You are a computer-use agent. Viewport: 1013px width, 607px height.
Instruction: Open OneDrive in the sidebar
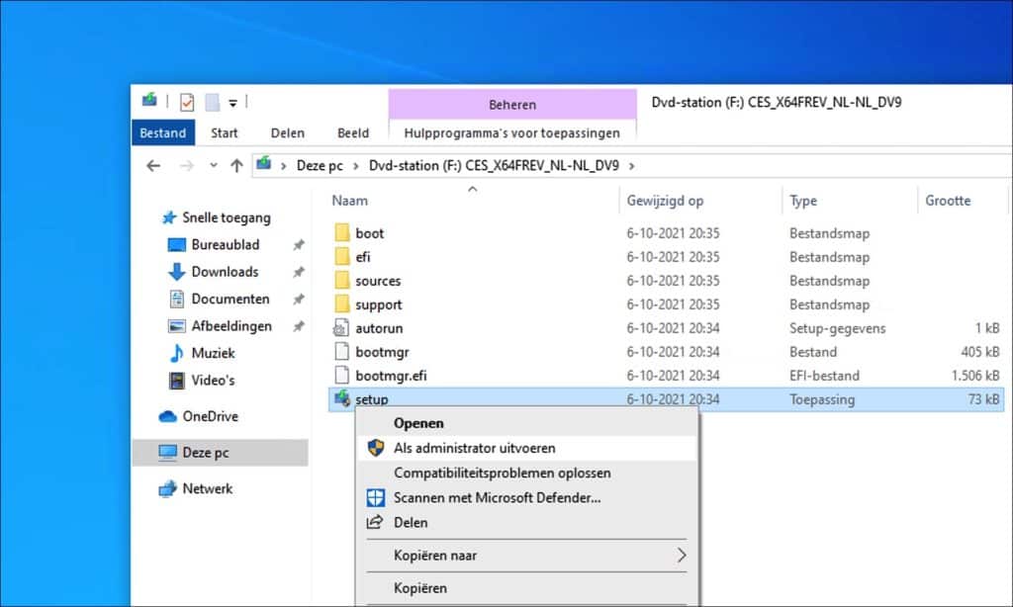click(x=210, y=416)
